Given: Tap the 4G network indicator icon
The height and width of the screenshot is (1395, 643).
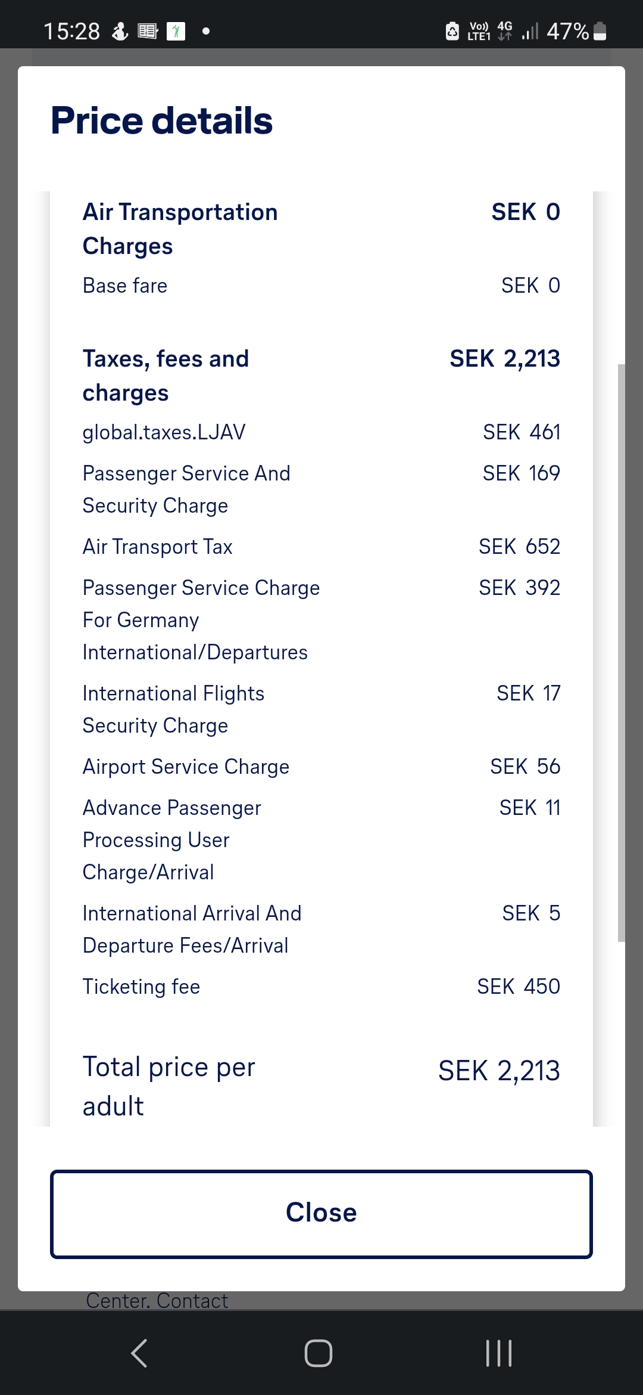Looking at the screenshot, I should pos(505,30).
